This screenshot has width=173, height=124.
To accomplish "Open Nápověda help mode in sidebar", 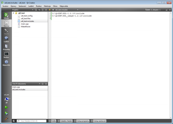I will pyautogui.click(x=6, y=63).
